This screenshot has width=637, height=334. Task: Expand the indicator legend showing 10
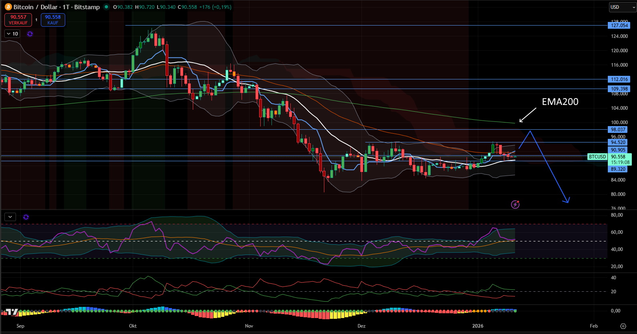[x=12, y=34]
